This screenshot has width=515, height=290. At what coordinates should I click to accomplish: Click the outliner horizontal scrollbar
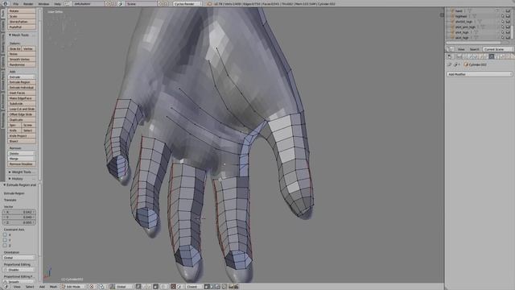point(474,43)
